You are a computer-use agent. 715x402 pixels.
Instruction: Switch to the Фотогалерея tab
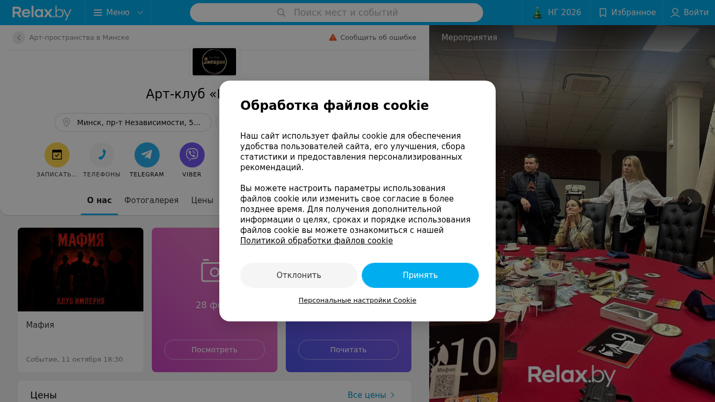click(x=151, y=200)
